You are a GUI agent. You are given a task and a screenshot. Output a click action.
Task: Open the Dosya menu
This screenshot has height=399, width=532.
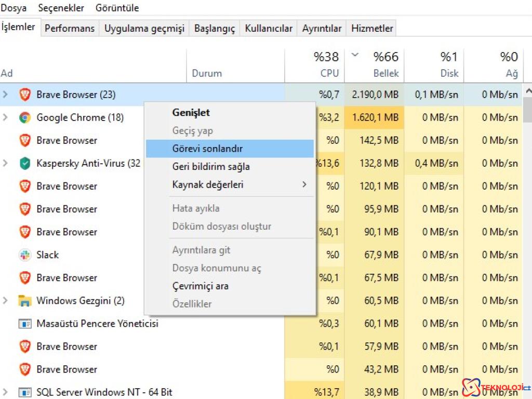coord(14,8)
